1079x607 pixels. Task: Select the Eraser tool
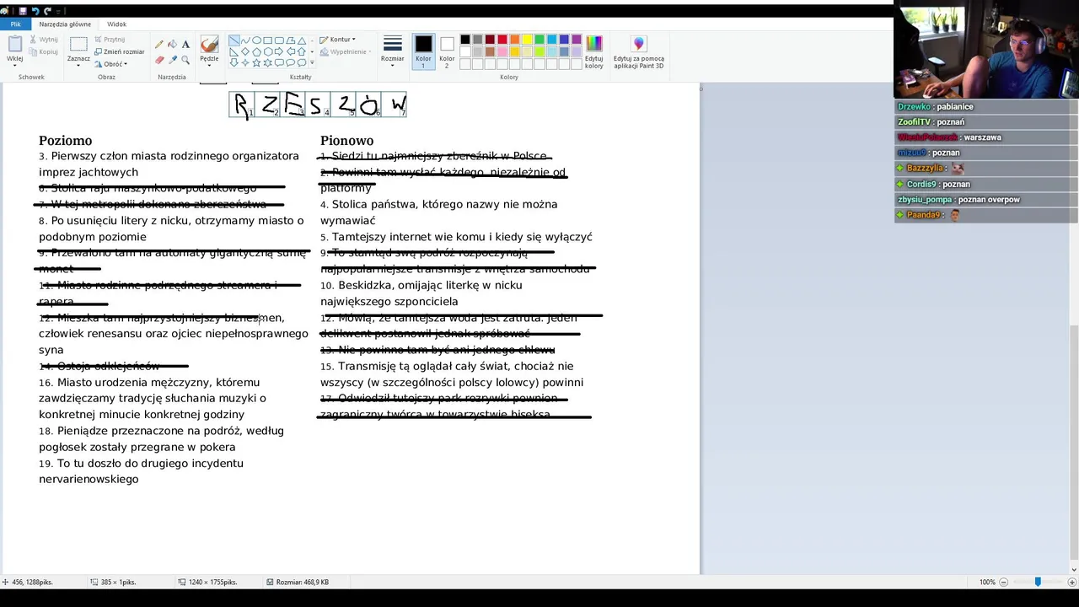[159, 60]
